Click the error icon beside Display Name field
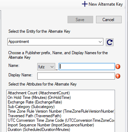 pyautogui.click(x=118, y=76)
